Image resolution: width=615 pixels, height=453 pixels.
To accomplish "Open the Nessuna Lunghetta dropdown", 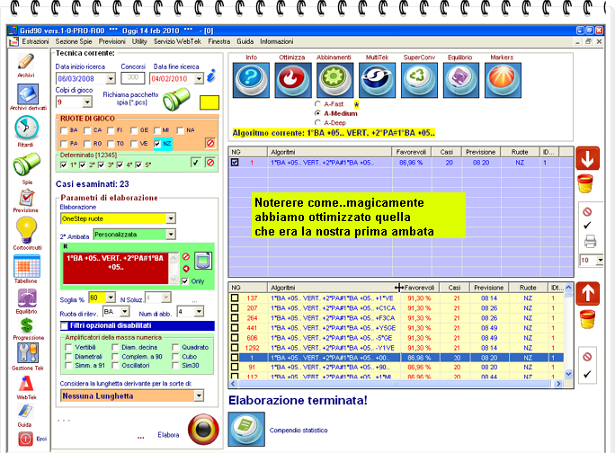I will pyautogui.click(x=200, y=395).
